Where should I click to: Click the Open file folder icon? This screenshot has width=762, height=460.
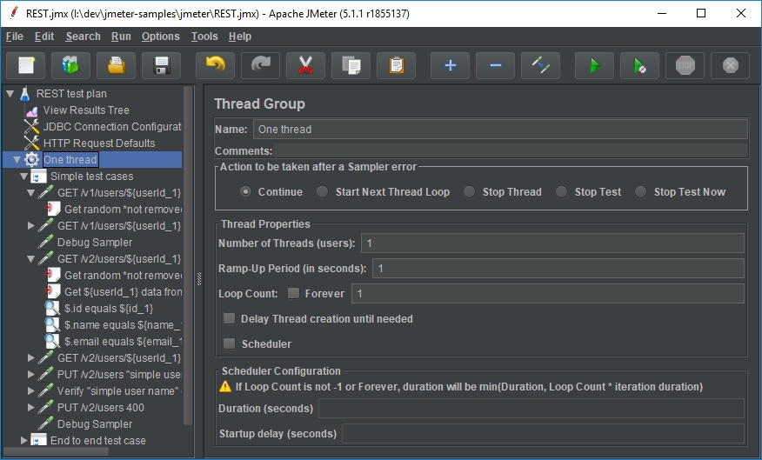[117, 65]
